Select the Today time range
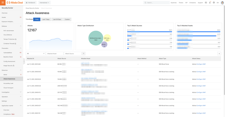 [x=37, y=19]
